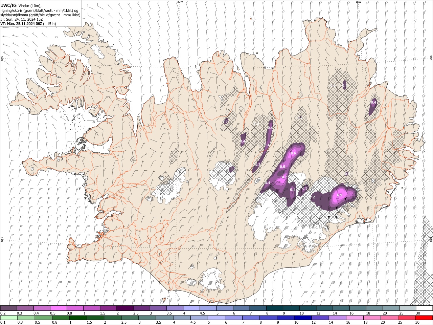Select the darkest green 1 swatch in lower legend
Screen dimensions: 433x325
(77, 318)
